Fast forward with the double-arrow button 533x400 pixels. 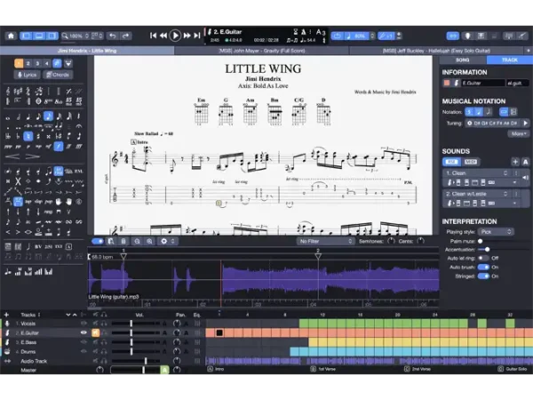pos(187,36)
